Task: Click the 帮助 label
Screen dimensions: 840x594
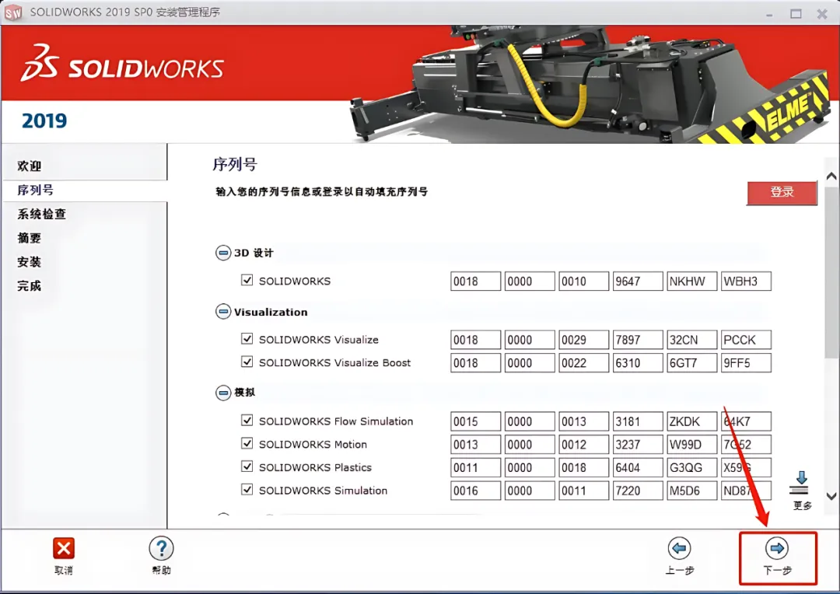Action: click(x=161, y=571)
